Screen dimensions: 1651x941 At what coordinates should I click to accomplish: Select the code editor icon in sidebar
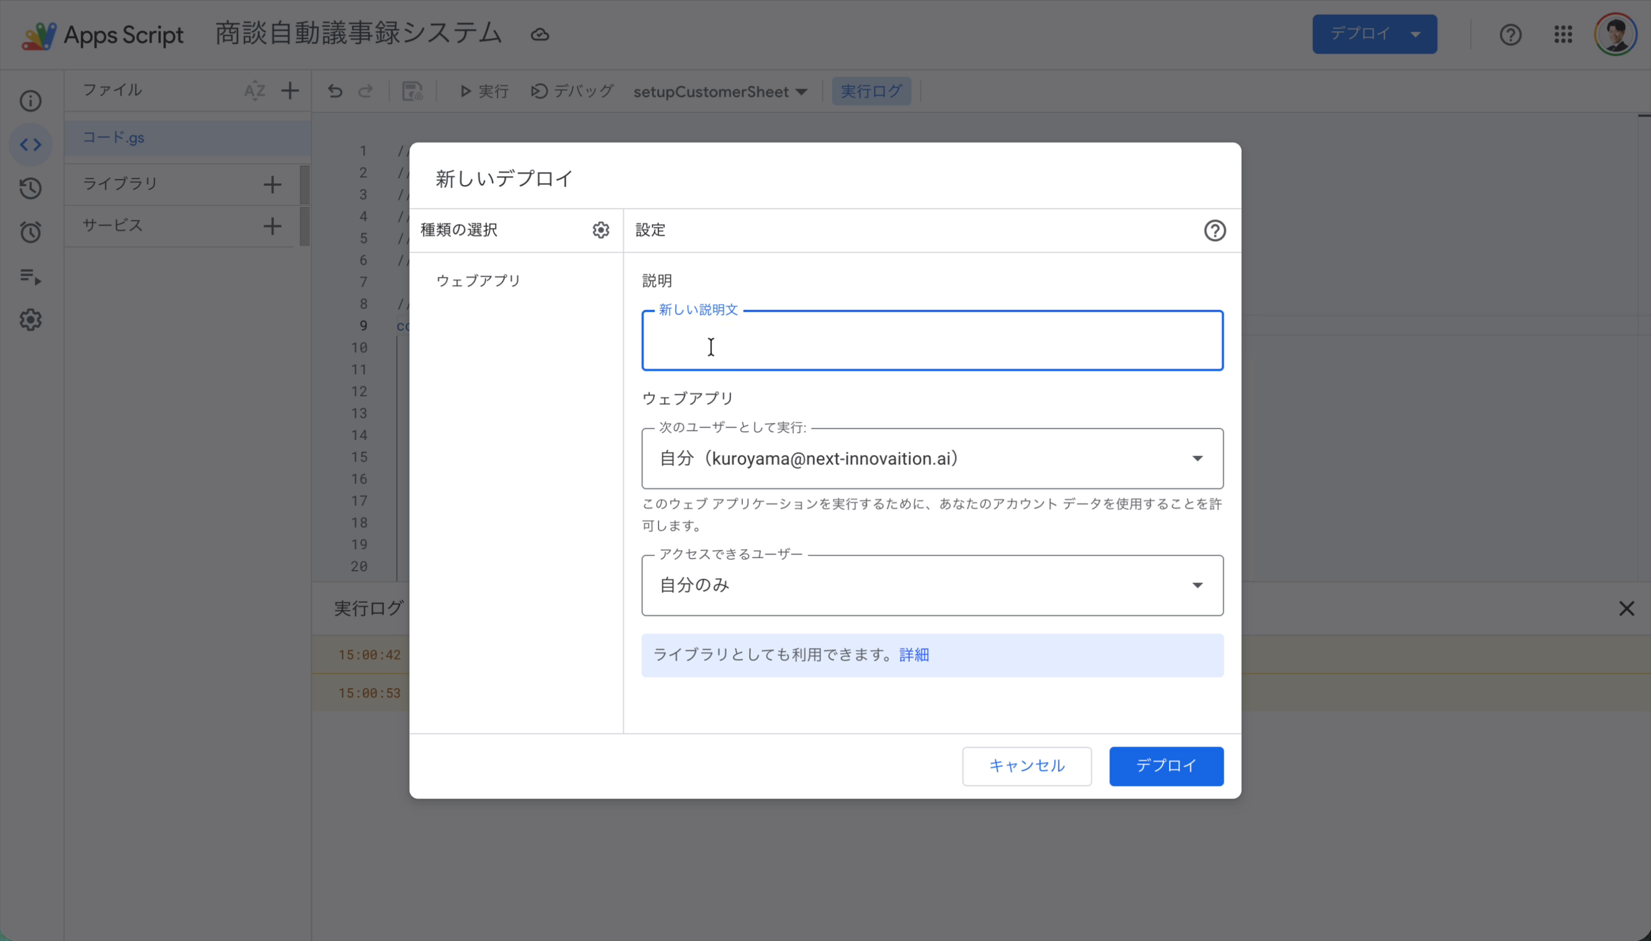(31, 145)
